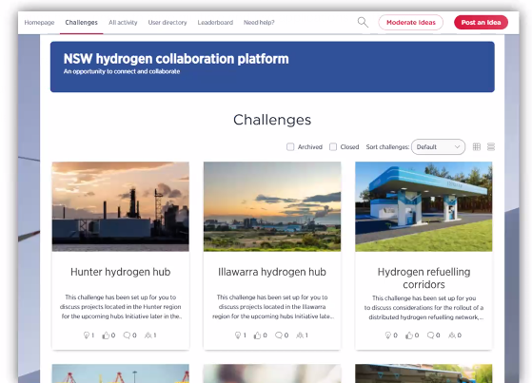The height and width of the screenshot is (383, 532).
Task: Click thumbs-up icon on Hydrogen refuelling corridors
Action: coord(409,335)
